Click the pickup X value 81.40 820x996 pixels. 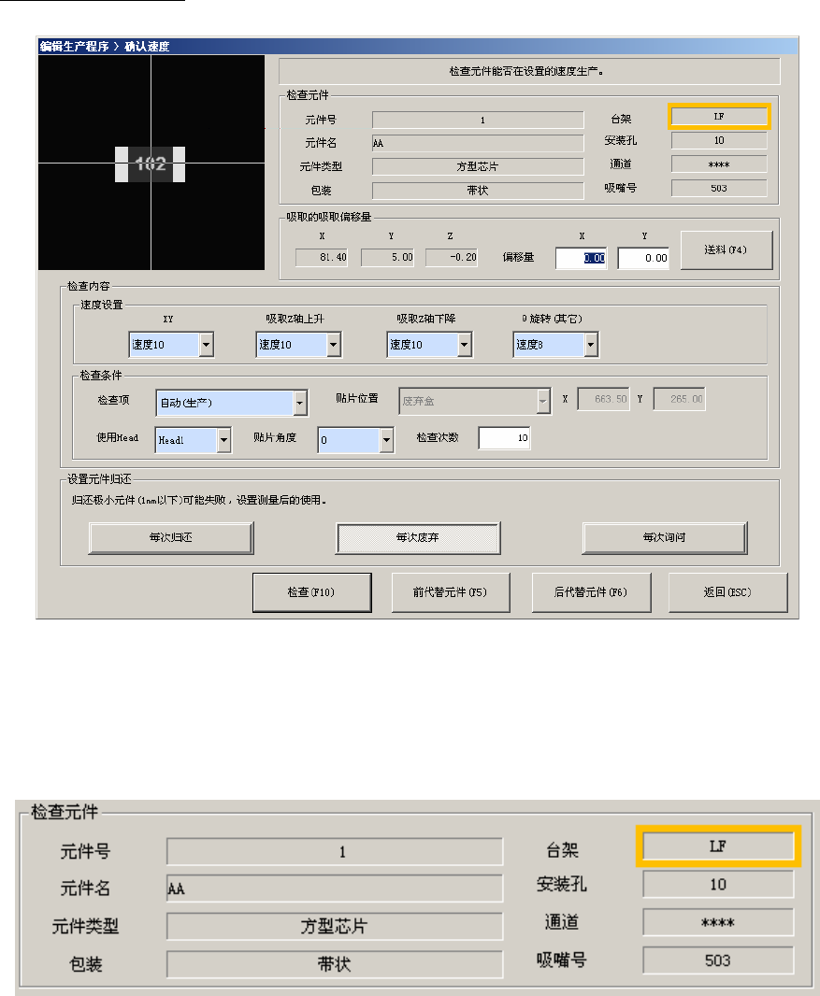322,257
